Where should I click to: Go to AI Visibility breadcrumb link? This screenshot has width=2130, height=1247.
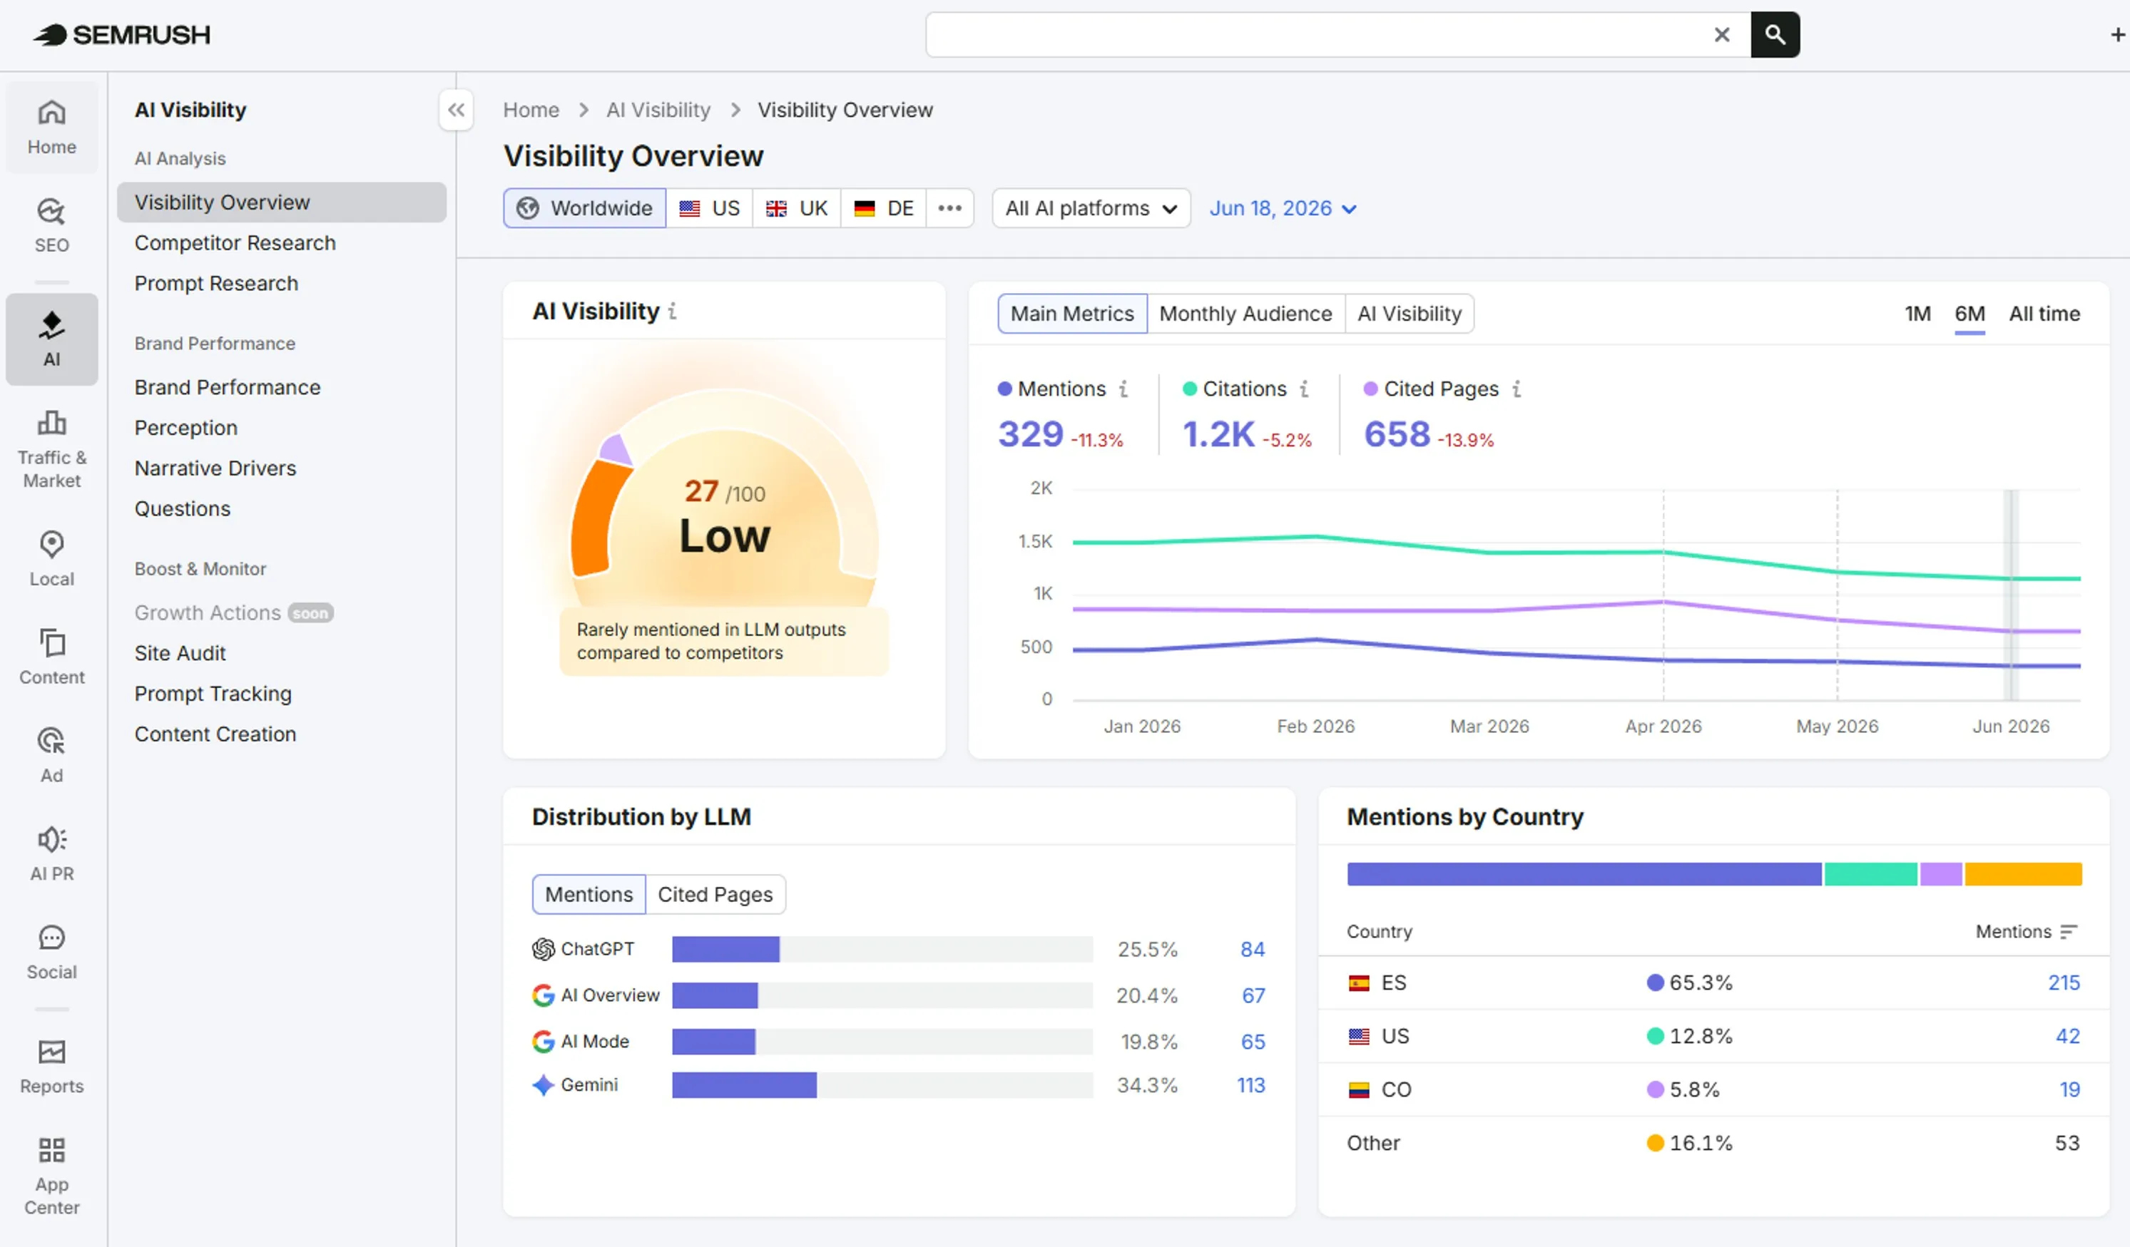click(658, 110)
